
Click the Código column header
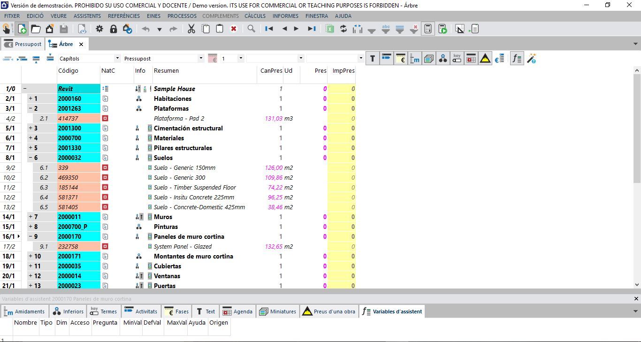point(68,71)
